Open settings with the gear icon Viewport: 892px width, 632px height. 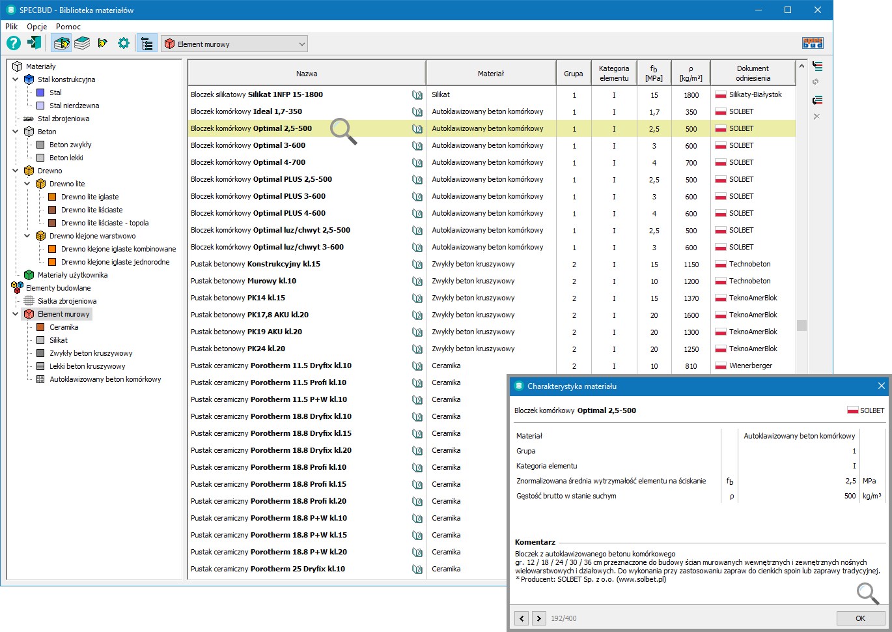[x=124, y=44]
